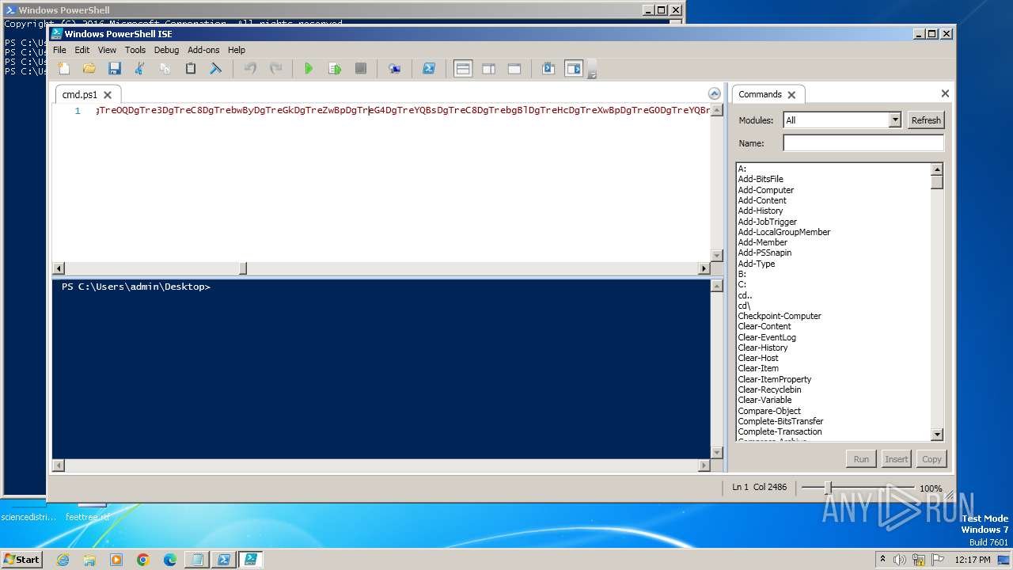Select Add-JobTrigger command
This screenshot has height=570, width=1013.
coord(768,222)
